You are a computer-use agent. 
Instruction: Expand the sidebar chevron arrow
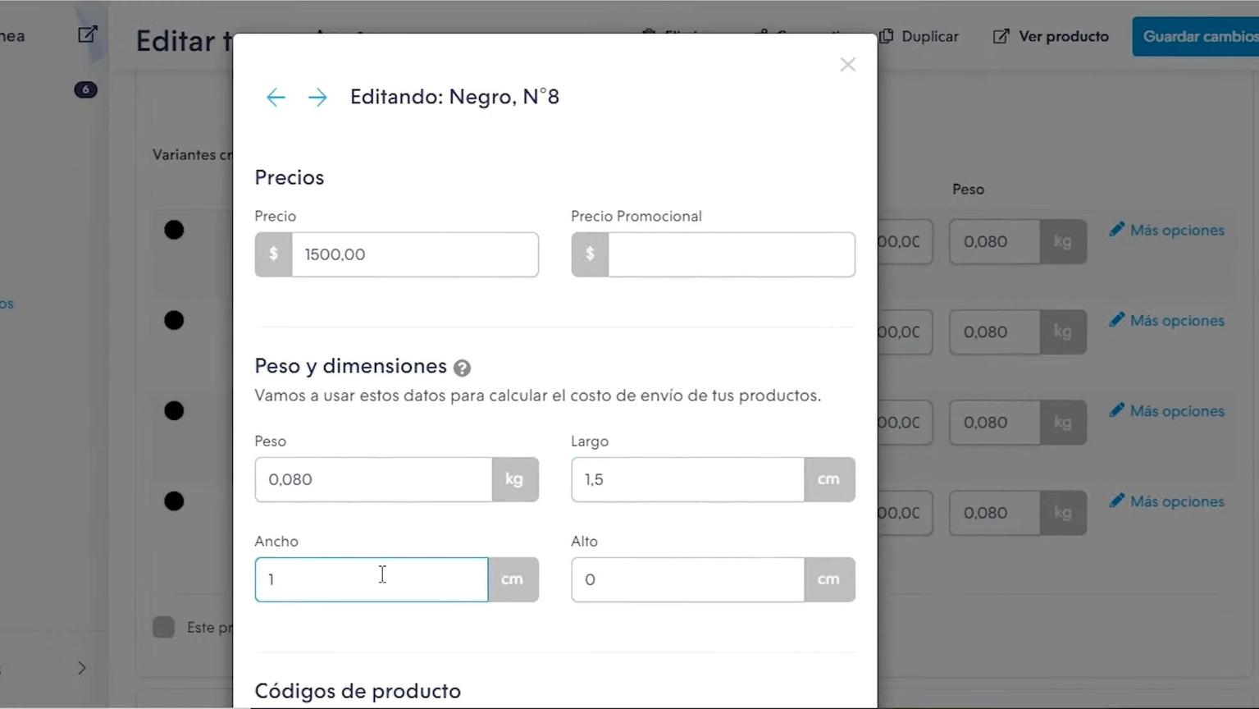coord(81,668)
